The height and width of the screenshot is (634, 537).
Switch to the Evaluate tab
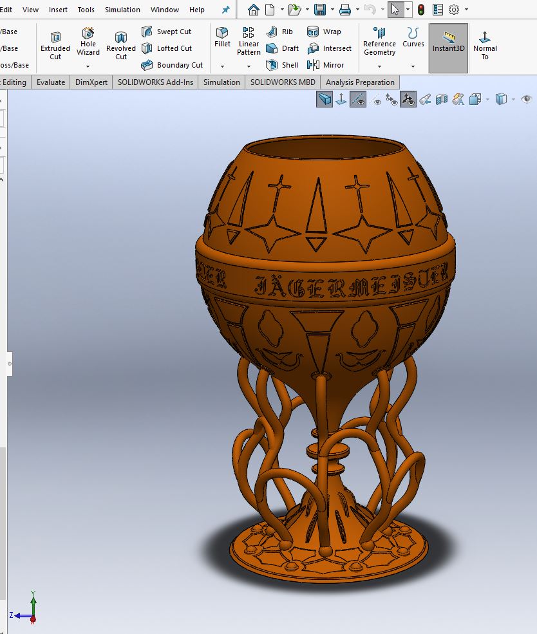pos(51,82)
